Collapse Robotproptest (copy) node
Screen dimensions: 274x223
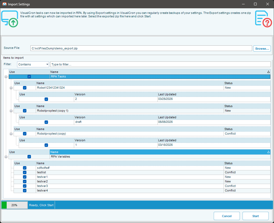point(11,134)
